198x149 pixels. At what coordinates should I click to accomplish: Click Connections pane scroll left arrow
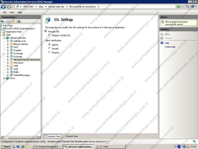pyautogui.click(x=2, y=137)
